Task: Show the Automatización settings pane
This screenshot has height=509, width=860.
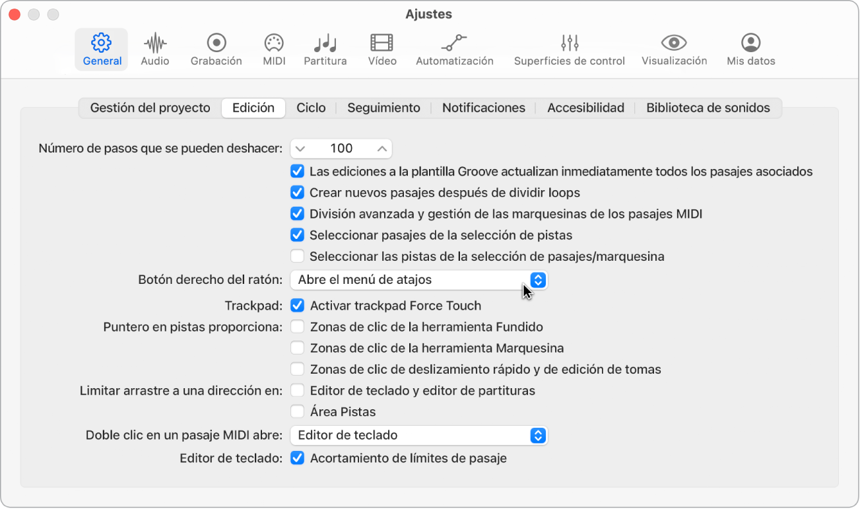Action: click(x=454, y=50)
